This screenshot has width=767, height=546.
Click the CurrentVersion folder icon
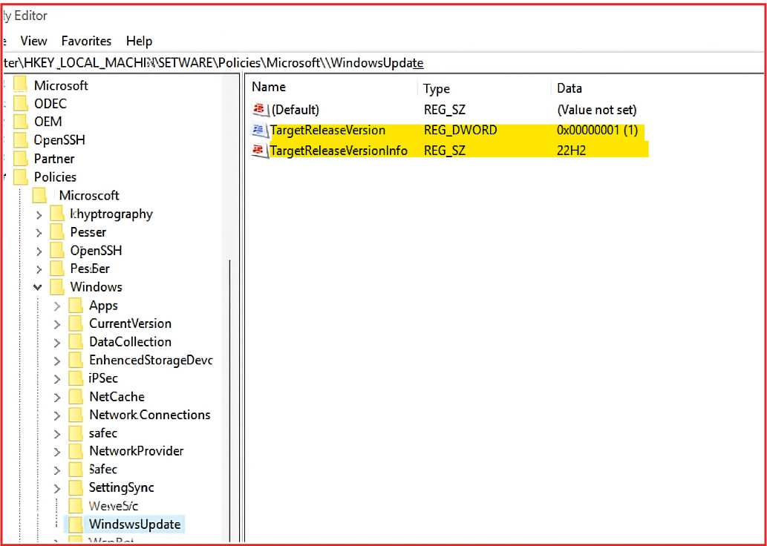pos(76,323)
